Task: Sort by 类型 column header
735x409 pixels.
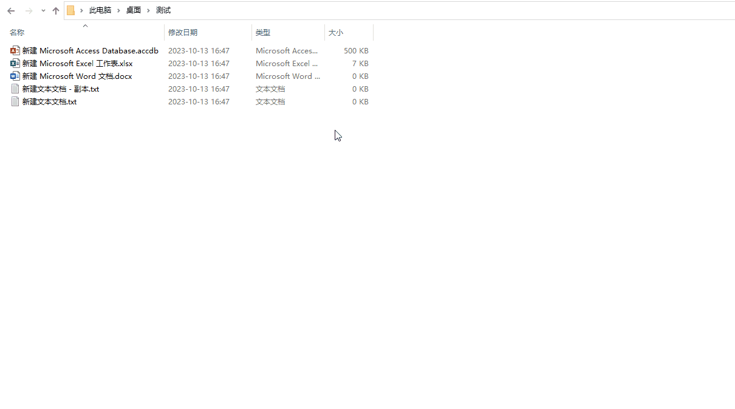Action: click(263, 33)
